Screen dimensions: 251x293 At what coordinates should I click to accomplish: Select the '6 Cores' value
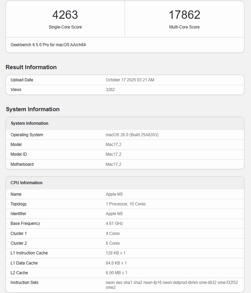pos(113,243)
